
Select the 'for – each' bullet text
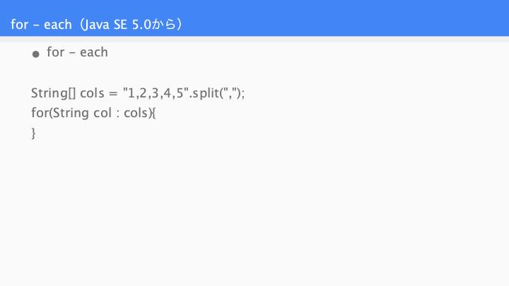pos(77,52)
